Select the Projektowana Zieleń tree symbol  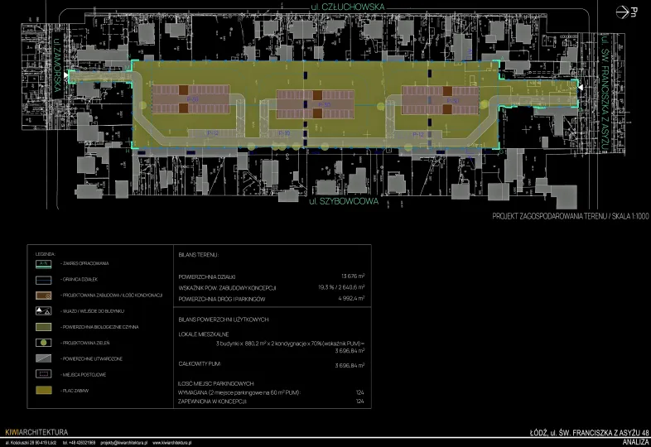tap(46, 343)
